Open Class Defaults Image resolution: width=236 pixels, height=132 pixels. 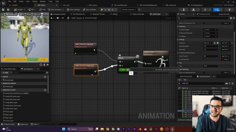tap(89, 10)
